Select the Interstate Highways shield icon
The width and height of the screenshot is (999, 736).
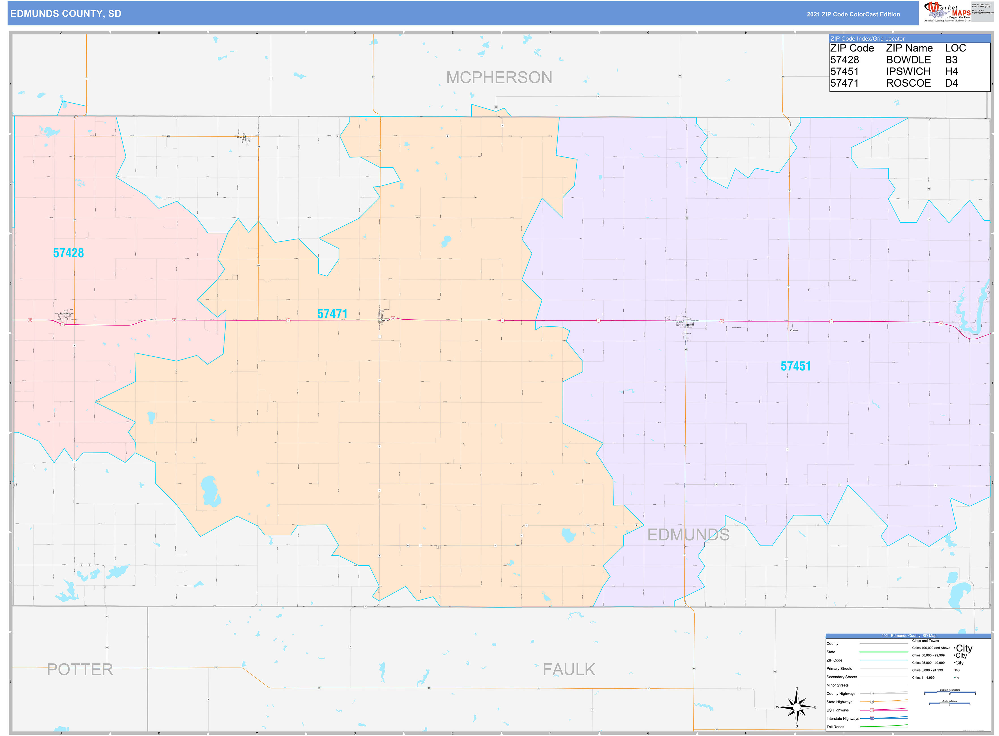click(872, 719)
